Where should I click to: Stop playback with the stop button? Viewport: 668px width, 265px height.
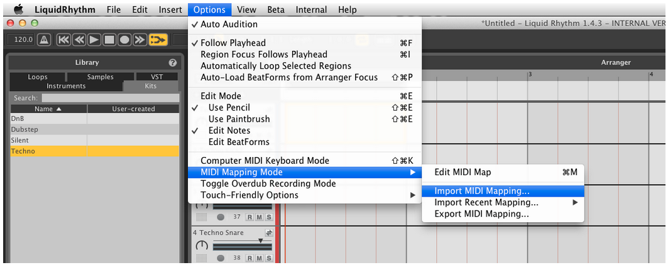[109, 40]
